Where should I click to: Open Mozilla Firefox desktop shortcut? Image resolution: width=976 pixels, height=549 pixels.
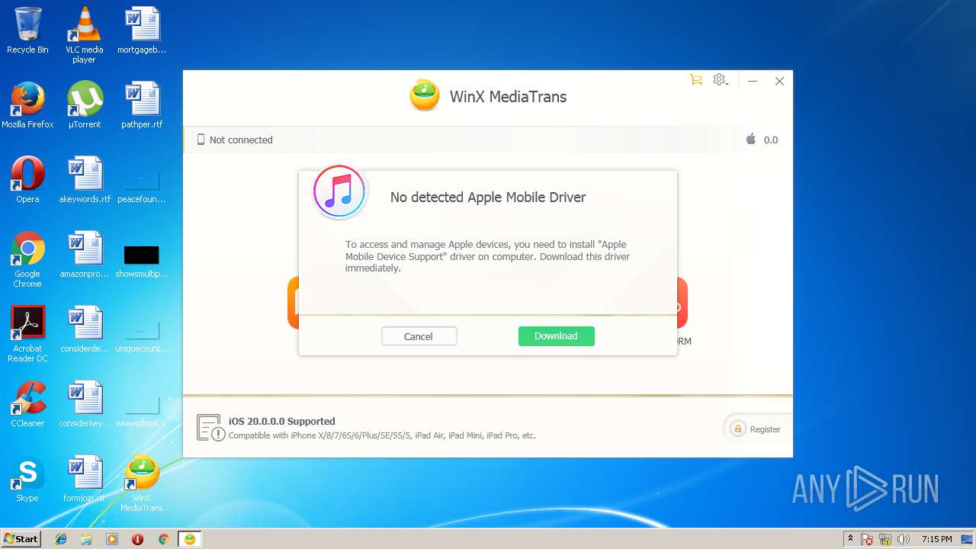point(27,105)
